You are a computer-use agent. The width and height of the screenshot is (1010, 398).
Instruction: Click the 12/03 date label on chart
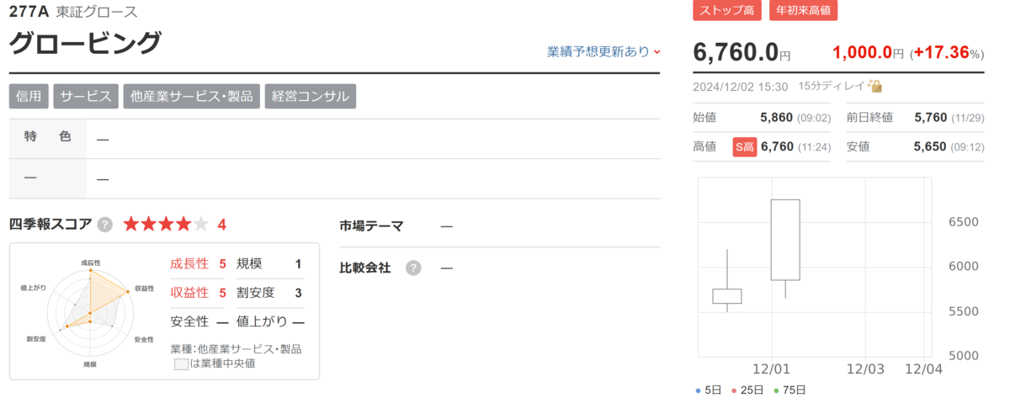tap(865, 369)
